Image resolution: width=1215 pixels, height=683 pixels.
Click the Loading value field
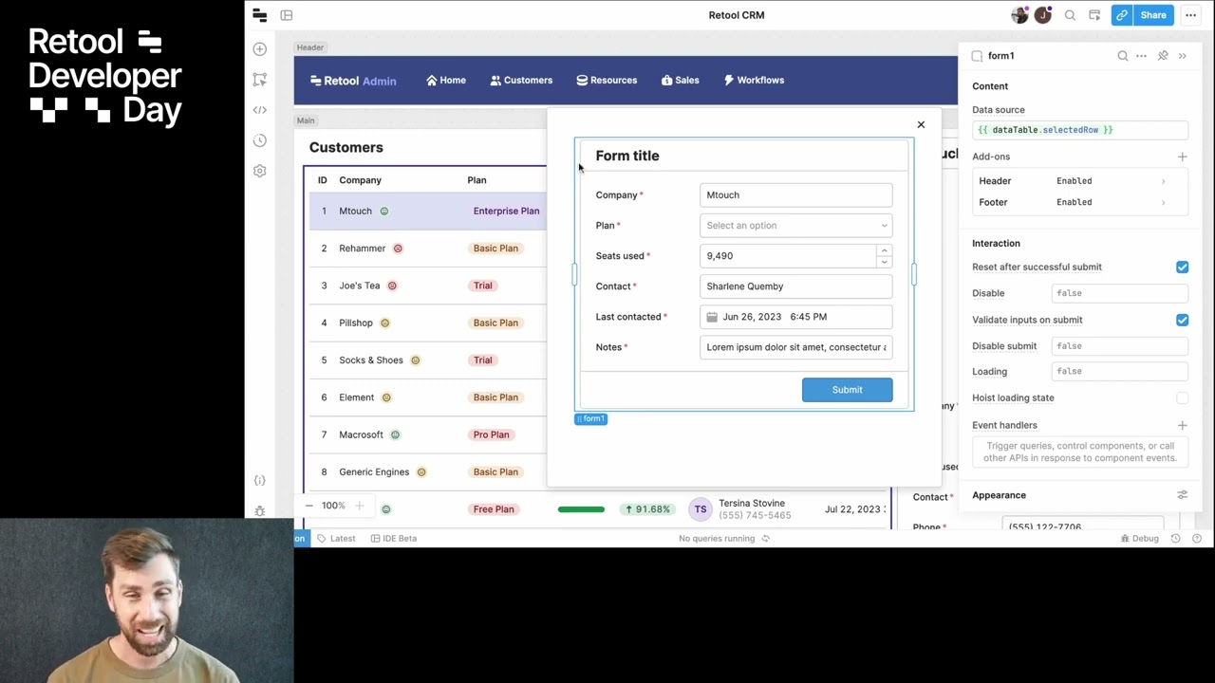click(1119, 372)
